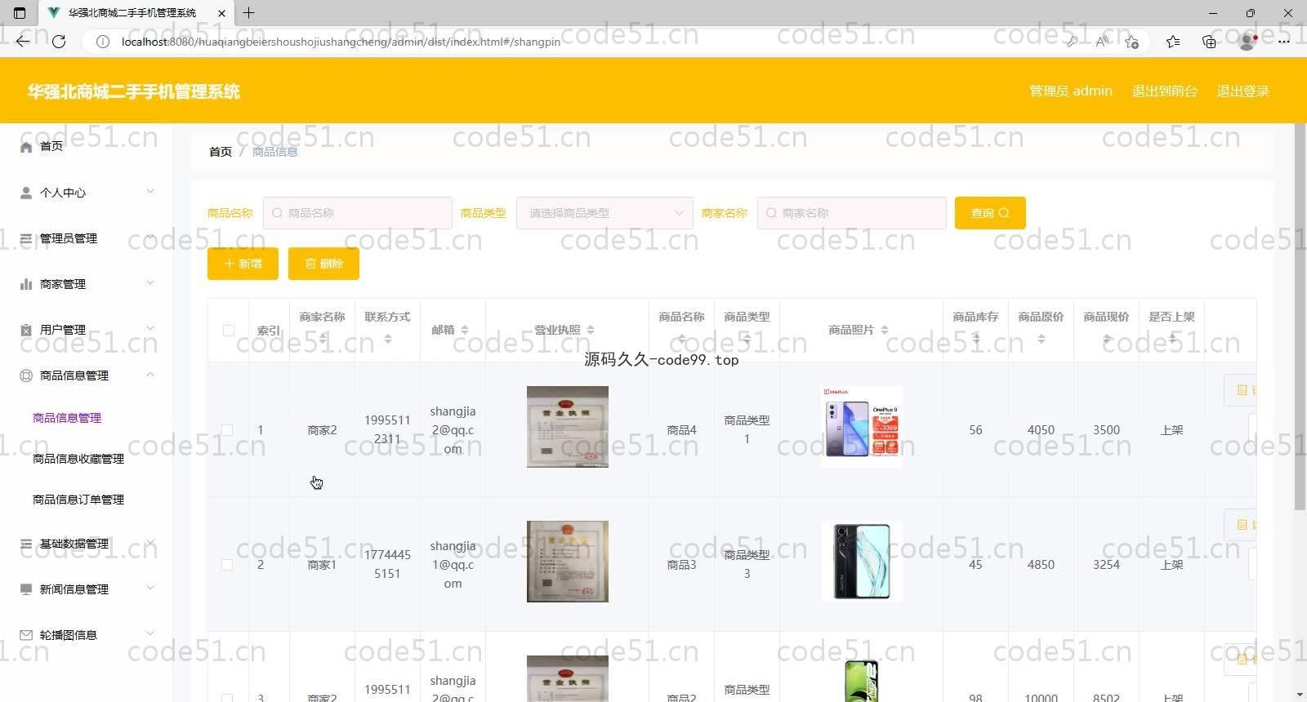Screen dimensions: 1307x702
Task: Expand the 新闻信息管理 menu chevron
Action: [149, 589]
